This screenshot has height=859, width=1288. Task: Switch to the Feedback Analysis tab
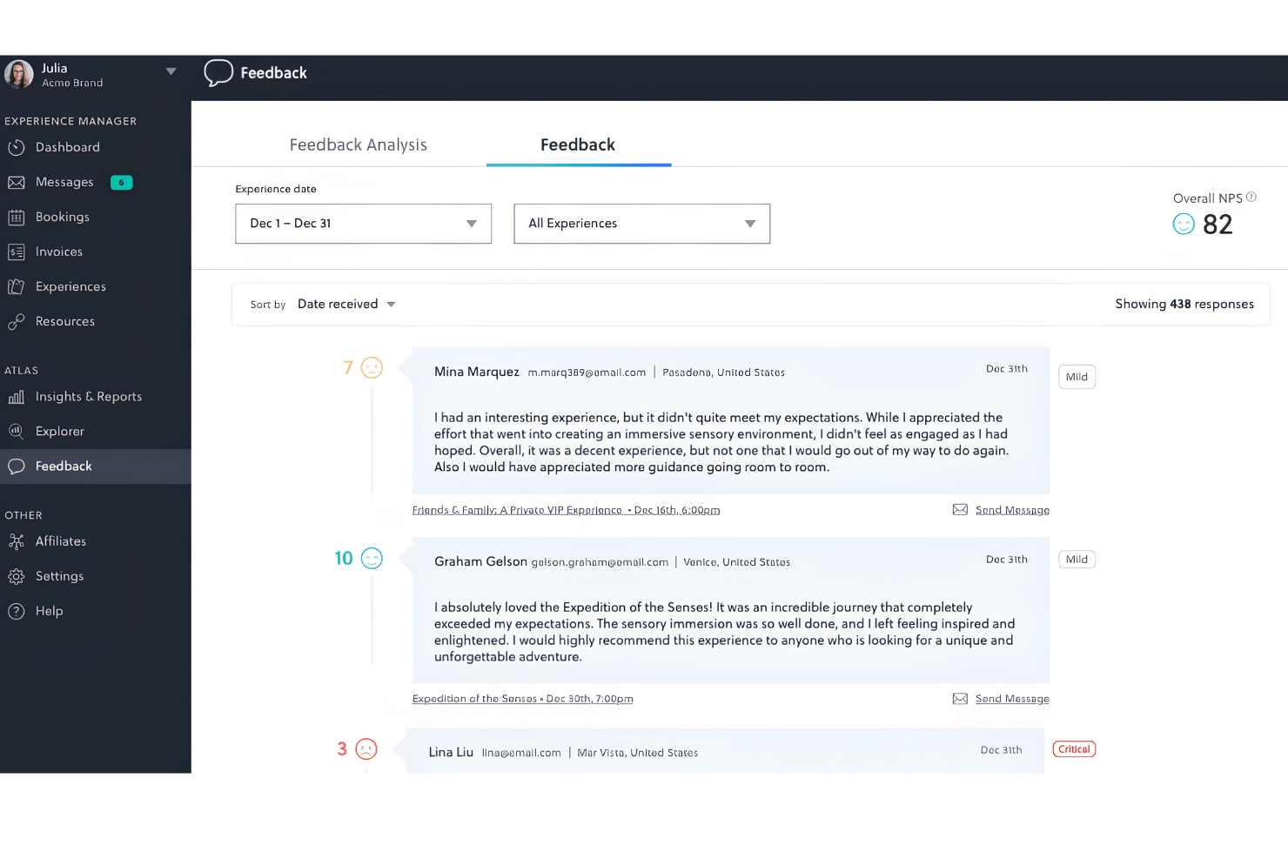coord(359,144)
